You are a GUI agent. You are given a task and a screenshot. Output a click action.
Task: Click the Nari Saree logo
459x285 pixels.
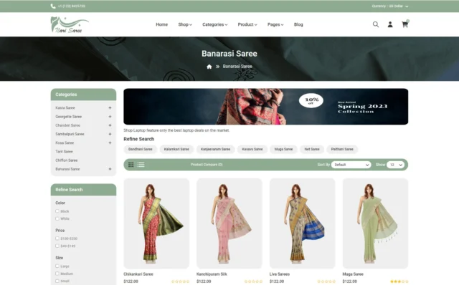tap(70, 24)
